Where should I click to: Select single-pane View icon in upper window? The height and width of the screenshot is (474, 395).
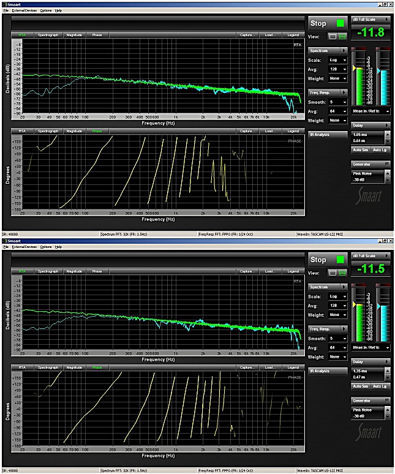coord(333,37)
